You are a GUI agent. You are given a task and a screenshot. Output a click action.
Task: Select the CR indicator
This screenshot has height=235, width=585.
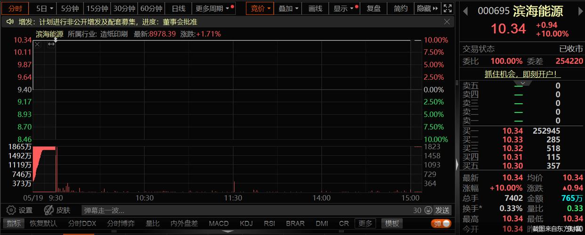coord(344,223)
